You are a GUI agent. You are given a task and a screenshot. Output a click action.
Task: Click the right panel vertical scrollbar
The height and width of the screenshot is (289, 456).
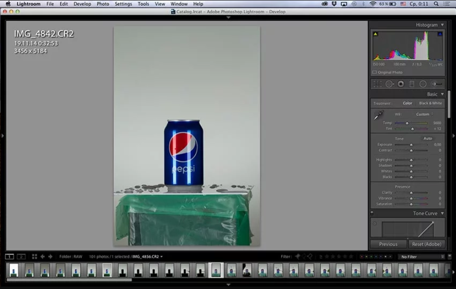(x=449, y=104)
